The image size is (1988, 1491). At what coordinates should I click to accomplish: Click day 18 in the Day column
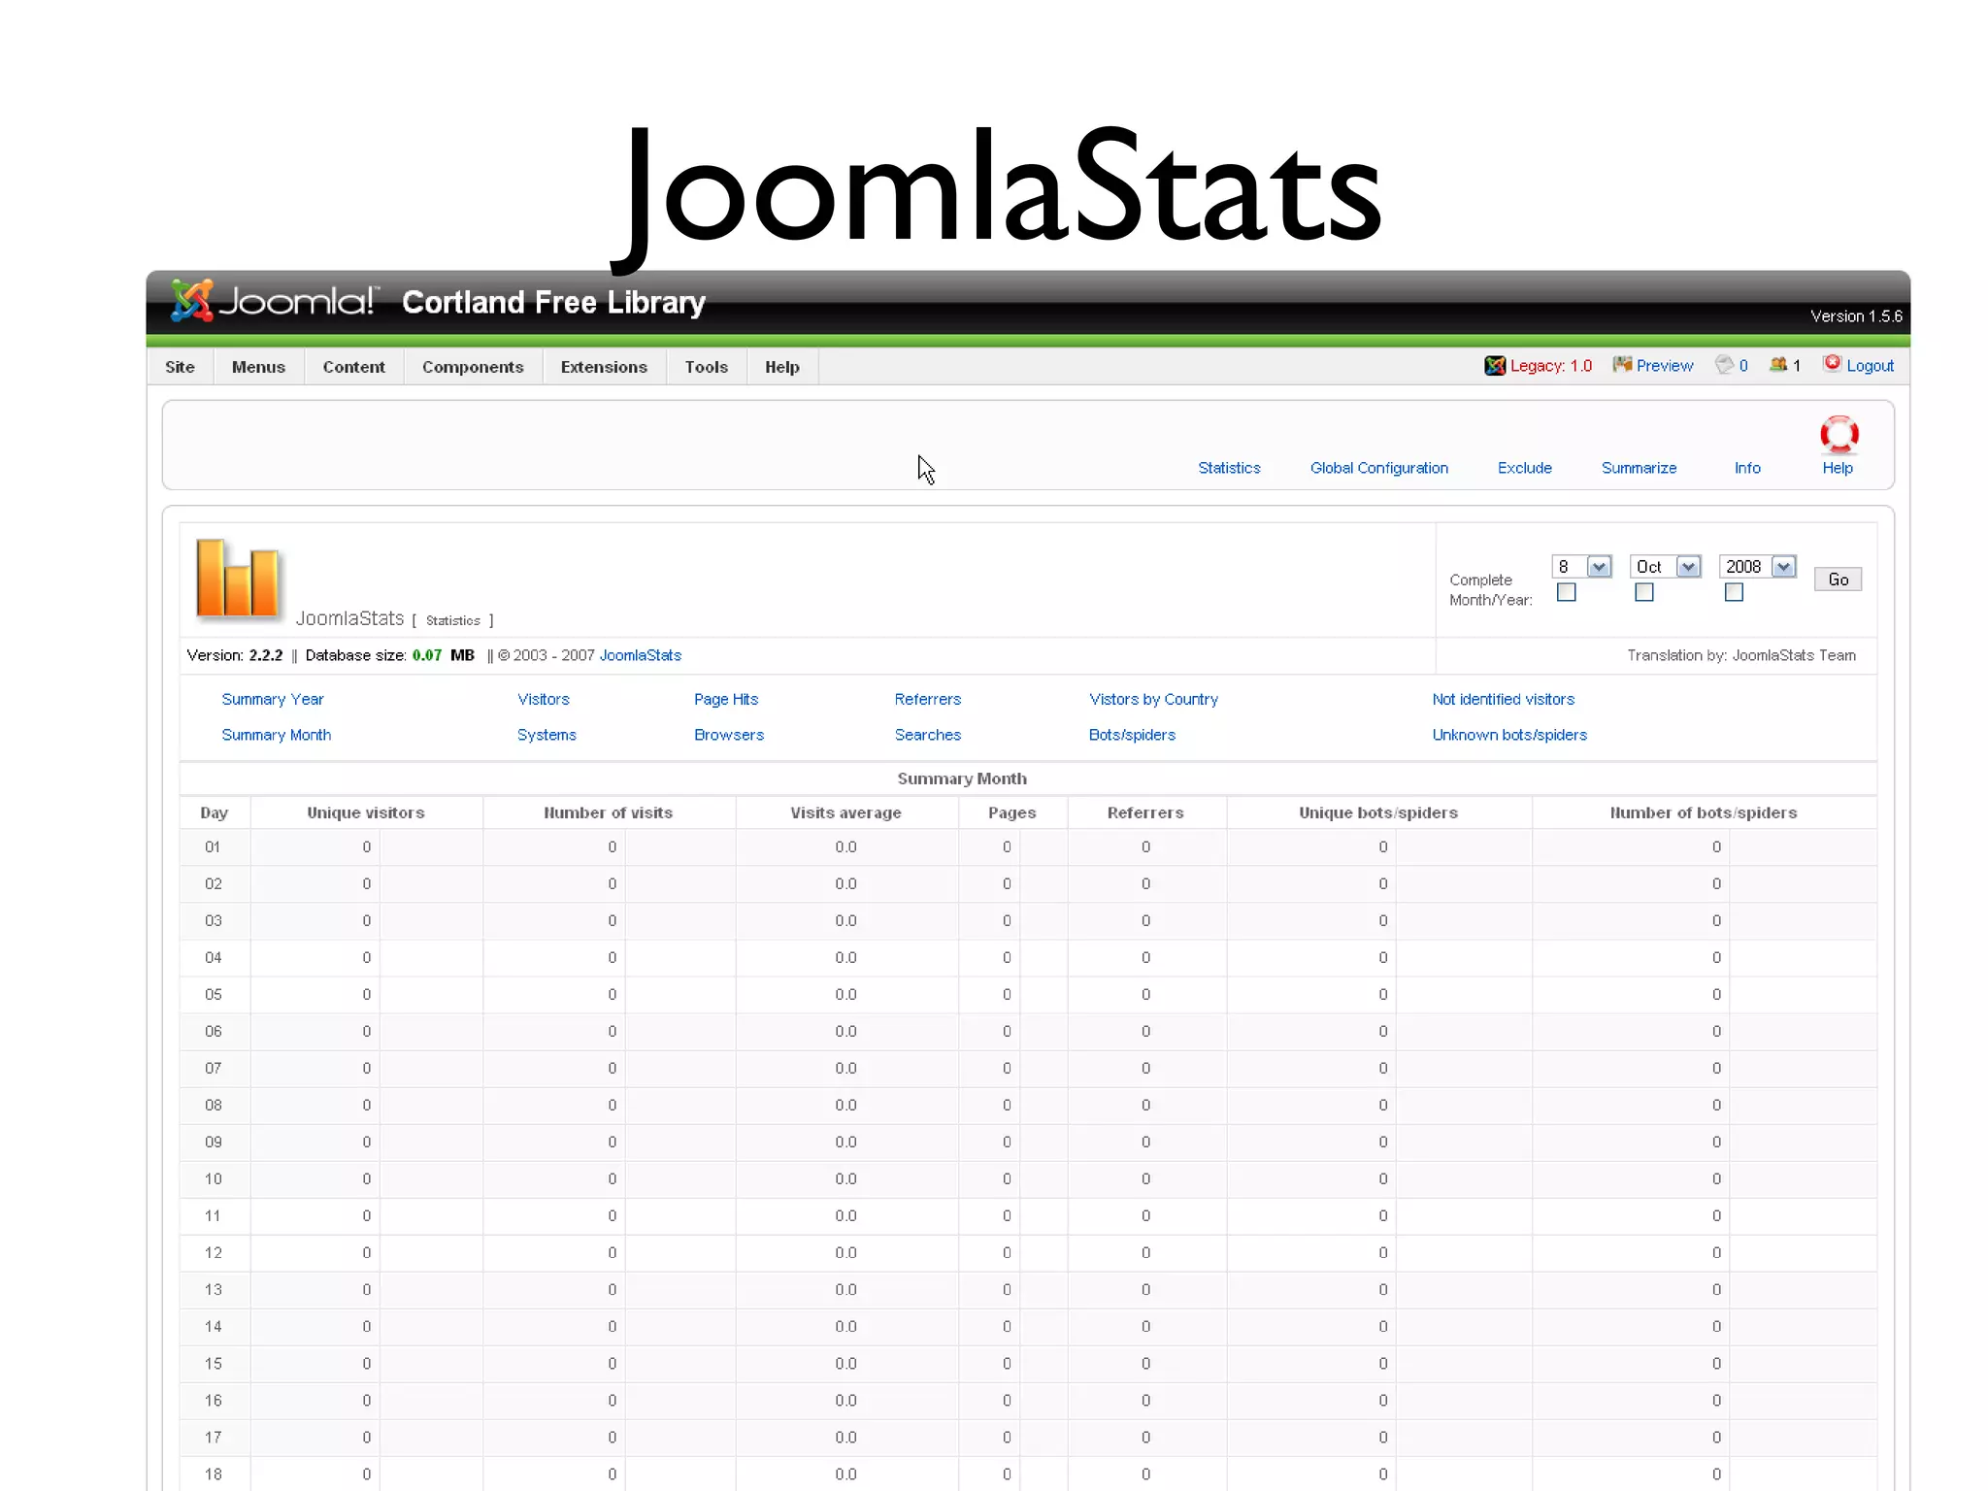pos(213,1474)
